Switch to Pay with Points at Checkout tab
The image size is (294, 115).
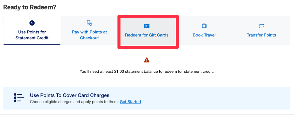point(89,35)
